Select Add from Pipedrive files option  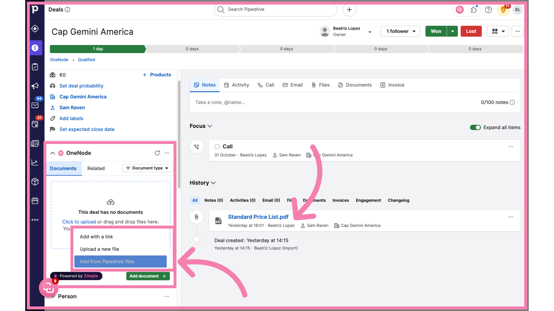tap(120, 261)
